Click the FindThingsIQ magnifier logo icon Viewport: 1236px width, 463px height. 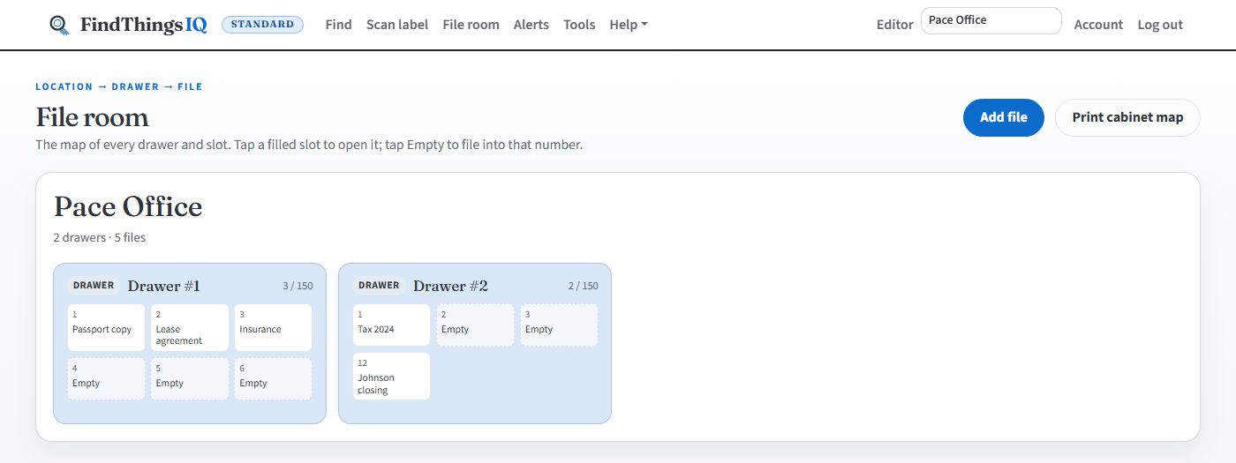tap(60, 25)
